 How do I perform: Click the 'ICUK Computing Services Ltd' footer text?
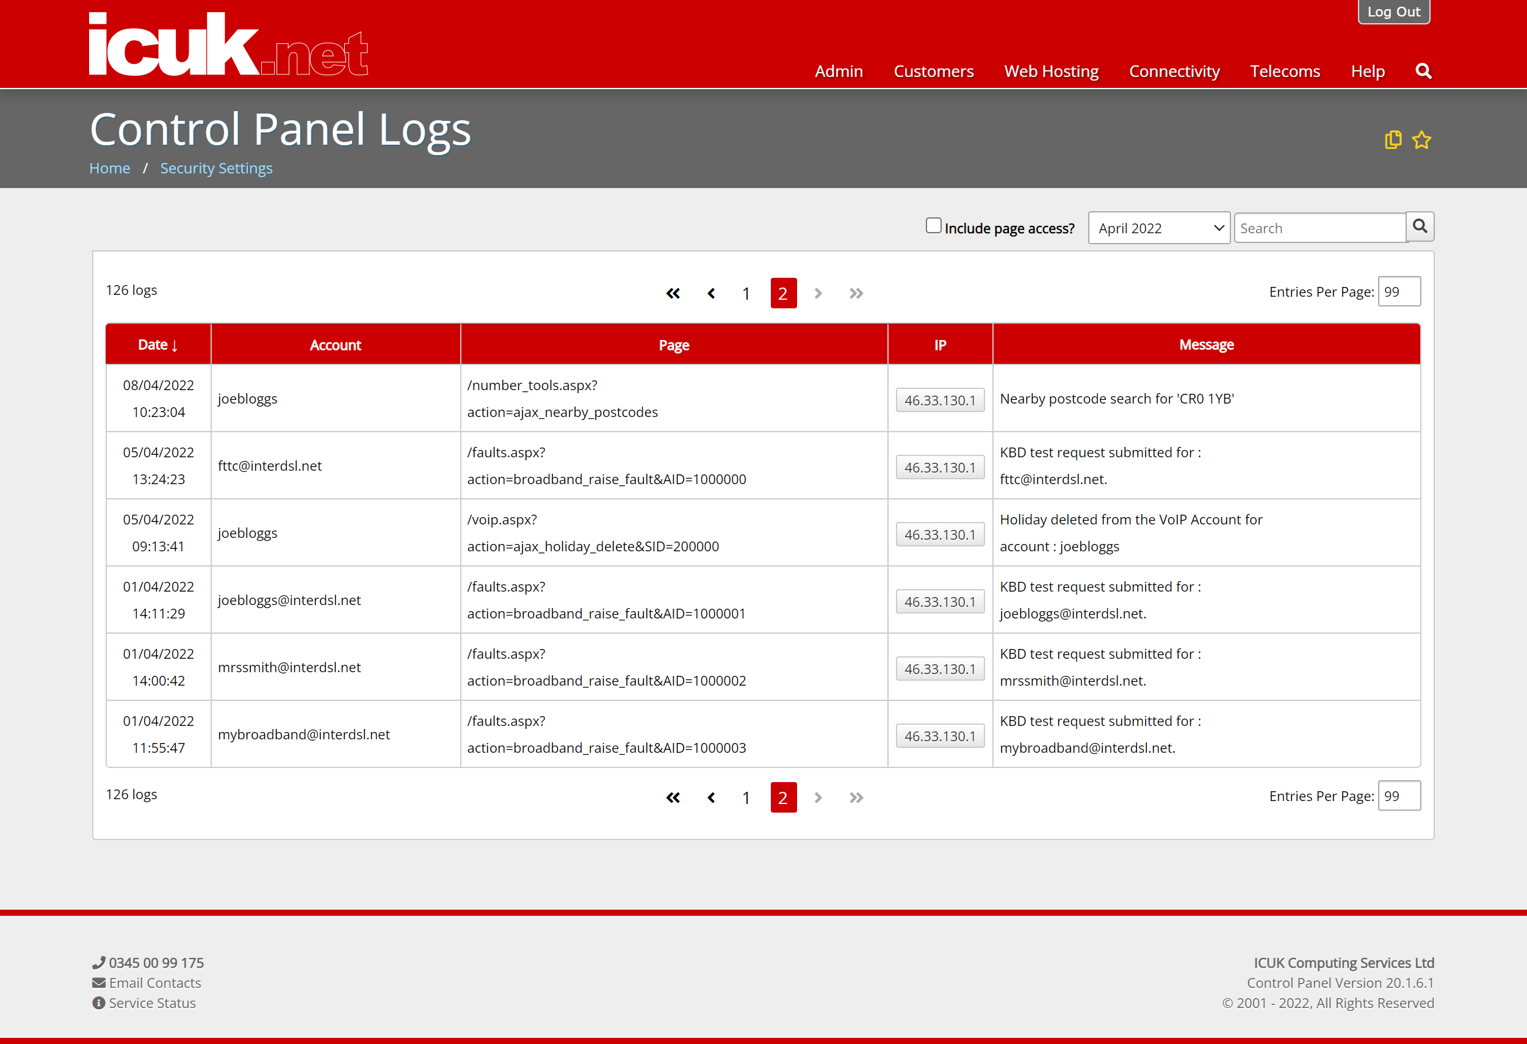1344,962
